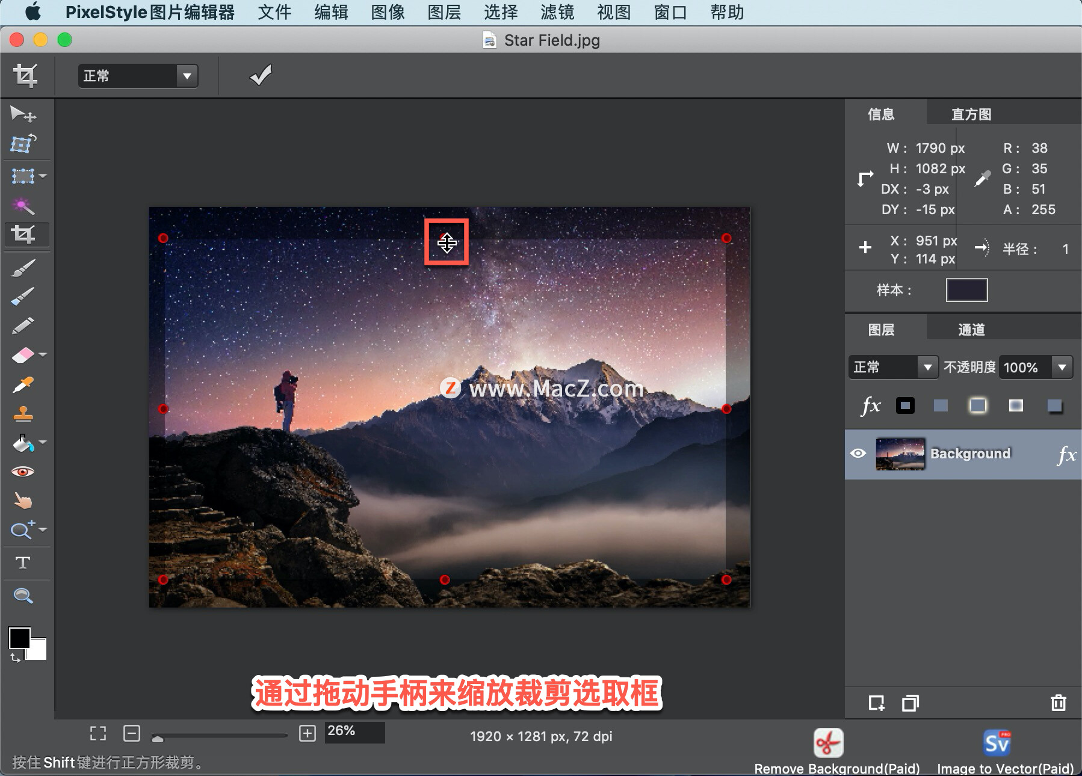This screenshot has height=776, width=1082.
Task: Select the Magic Wand tool
Action: [23, 206]
